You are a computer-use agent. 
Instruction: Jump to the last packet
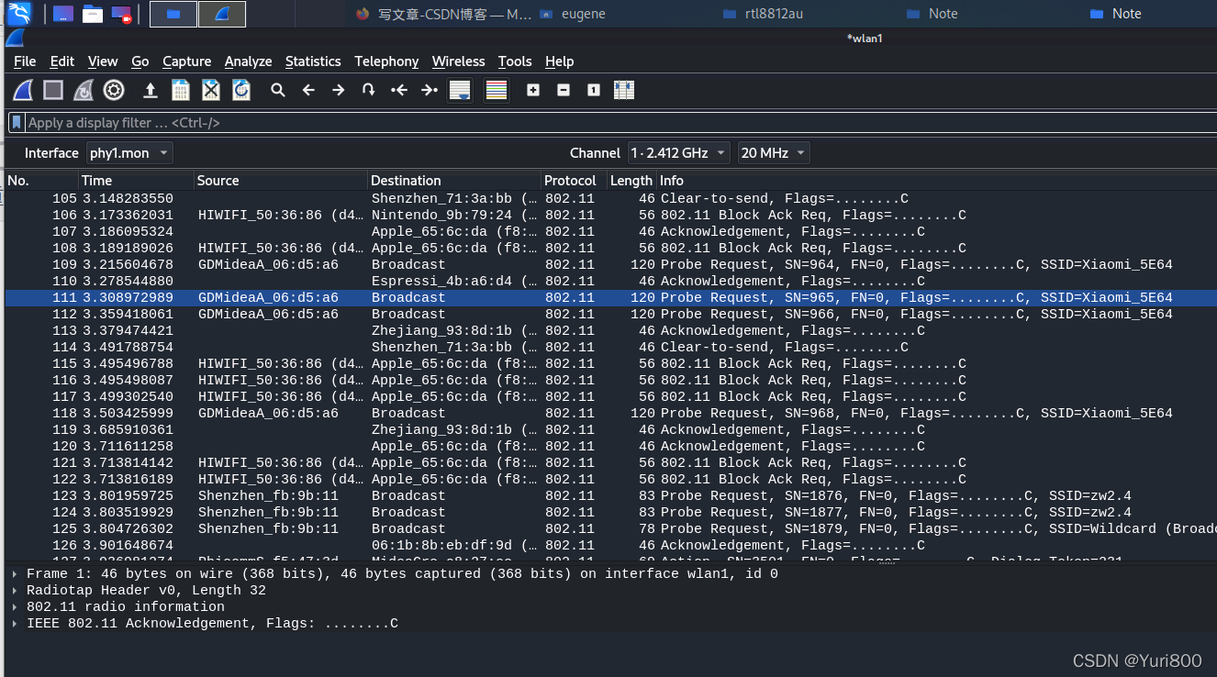[429, 90]
